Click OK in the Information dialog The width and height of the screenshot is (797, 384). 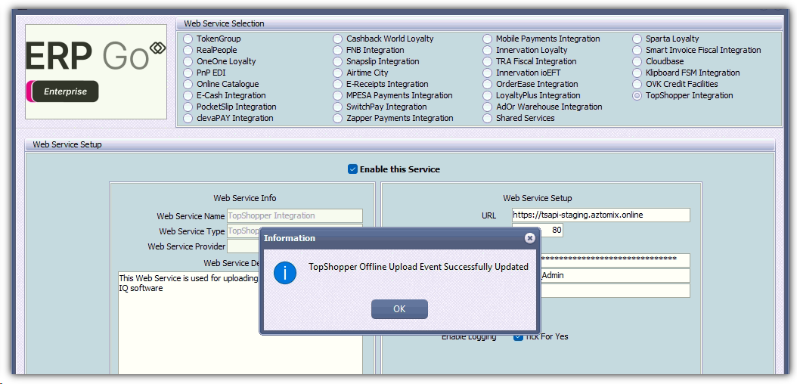[x=399, y=309]
